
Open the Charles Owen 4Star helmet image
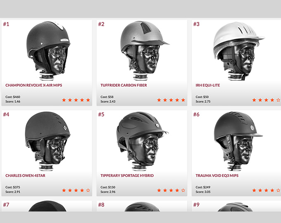point(48,141)
